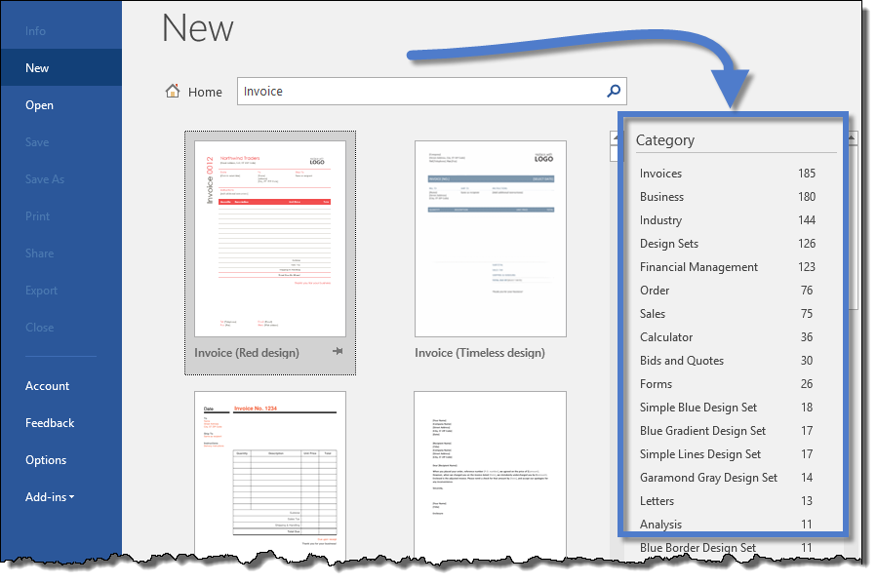Open the Info page in sidebar
The image size is (877, 584).
pyautogui.click(x=35, y=31)
